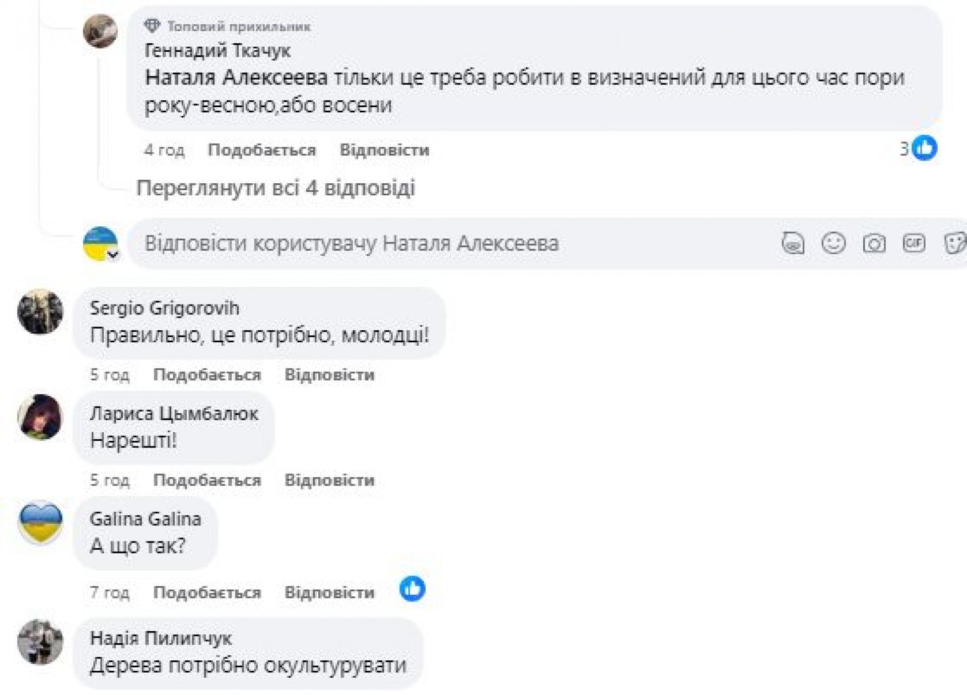This screenshot has height=695, width=967.
Task: Insert an avatar sticker in reply field
Action: pyautogui.click(x=793, y=244)
